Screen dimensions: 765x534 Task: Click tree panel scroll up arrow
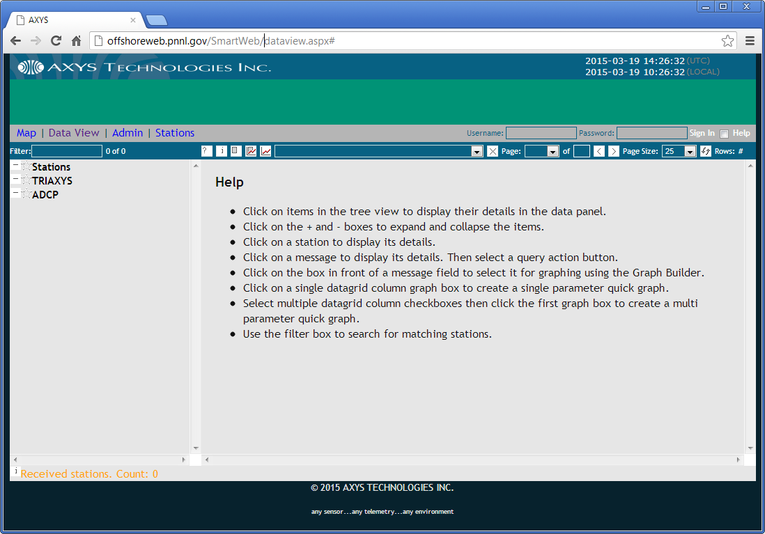coord(196,166)
